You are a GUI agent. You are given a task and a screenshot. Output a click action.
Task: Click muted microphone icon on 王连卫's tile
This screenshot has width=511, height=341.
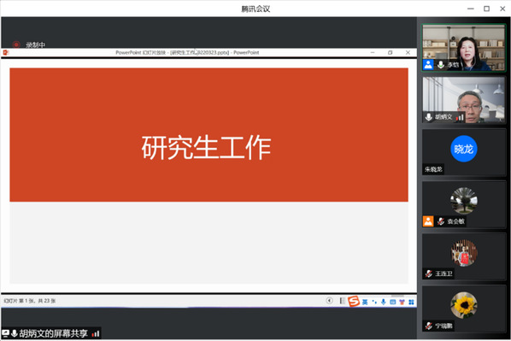pos(429,273)
